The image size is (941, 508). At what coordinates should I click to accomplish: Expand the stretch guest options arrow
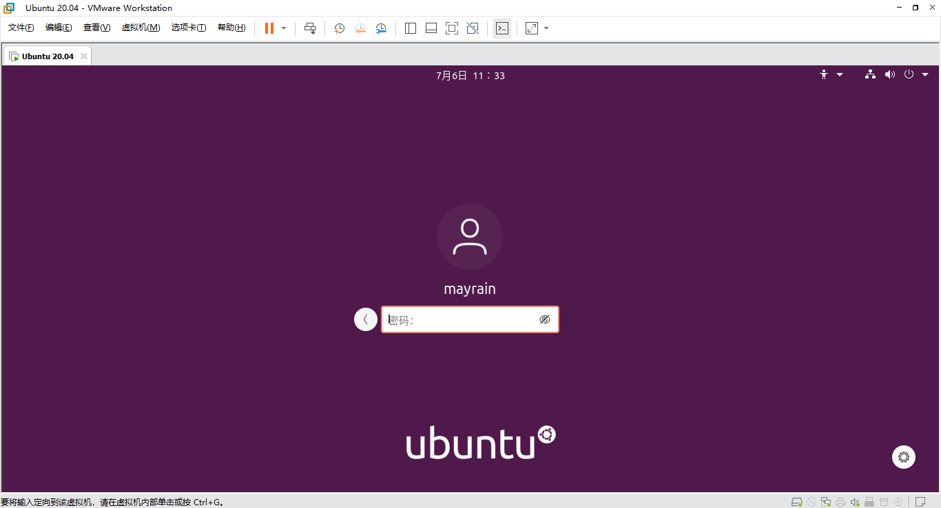click(x=546, y=28)
